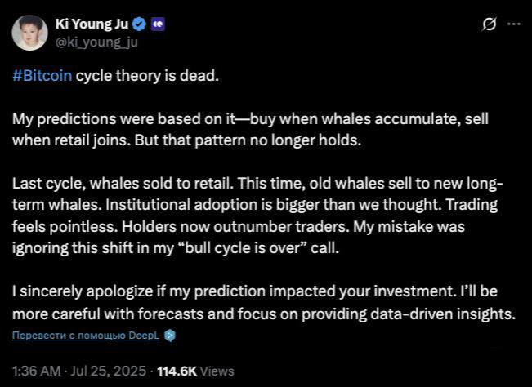Click the "I sincerely apologize" paragraph
Viewport: 532px width, 387px height.
[x=264, y=302]
